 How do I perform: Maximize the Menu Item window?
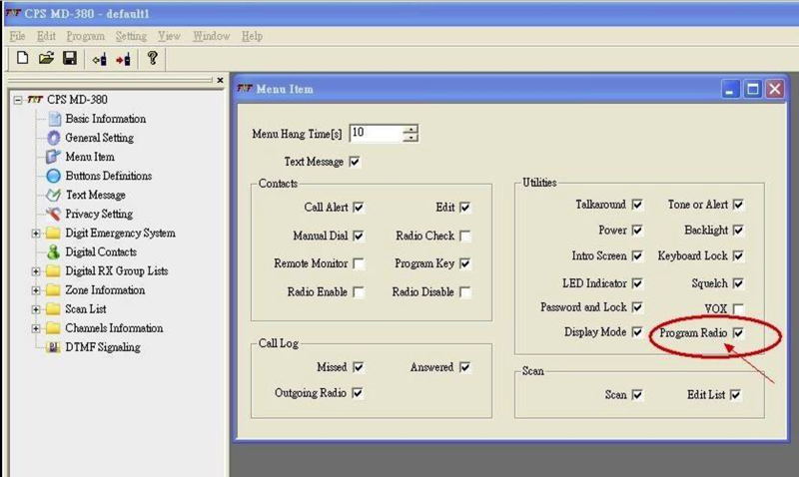click(753, 90)
